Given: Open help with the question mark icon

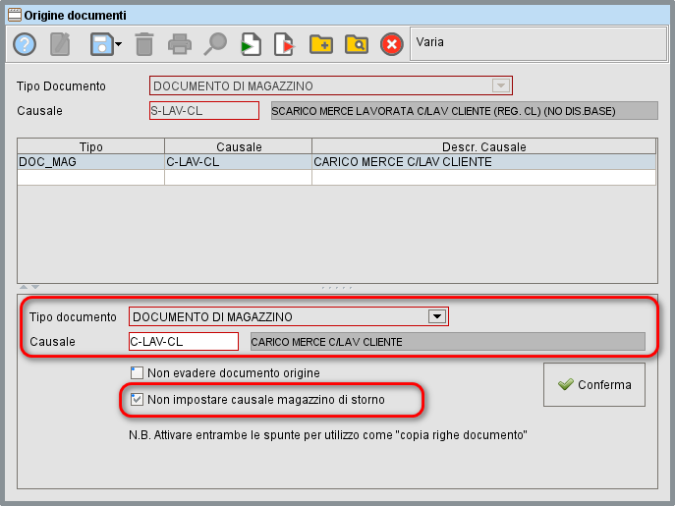Looking at the screenshot, I should pyautogui.click(x=25, y=44).
